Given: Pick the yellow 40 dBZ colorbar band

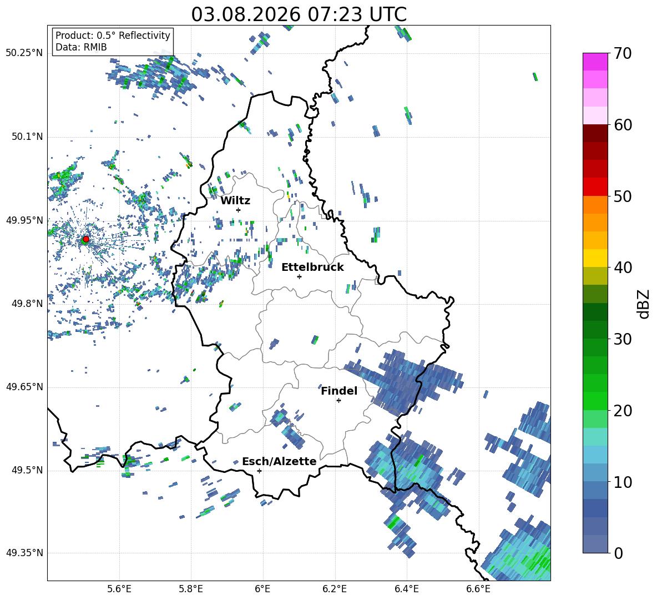Looking at the screenshot, I should (595, 258).
